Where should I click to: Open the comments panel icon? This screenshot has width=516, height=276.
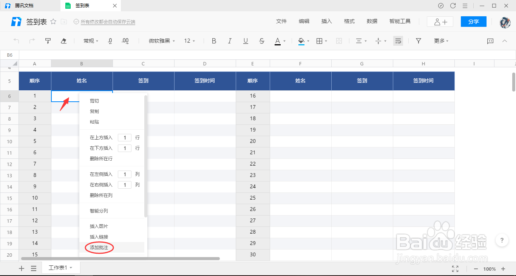(x=490, y=41)
